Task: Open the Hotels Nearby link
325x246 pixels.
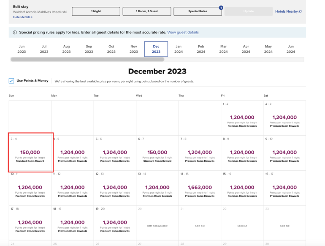Action: (x=287, y=12)
